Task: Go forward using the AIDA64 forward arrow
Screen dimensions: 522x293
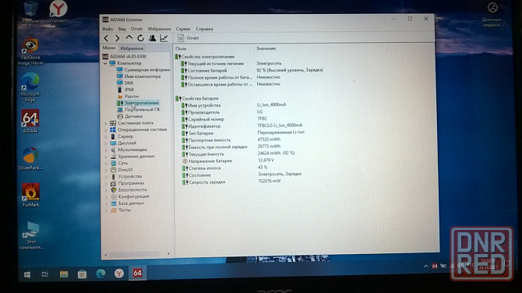Action: [x=117, y=38]
